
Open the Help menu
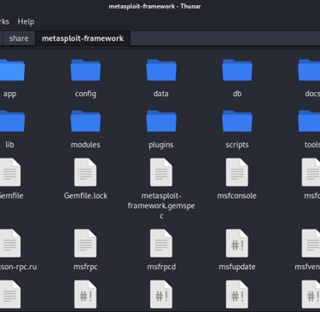pos(26,21)
